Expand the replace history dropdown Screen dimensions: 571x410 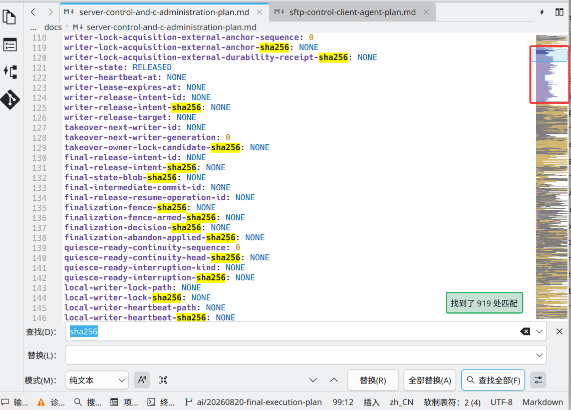coord(539,355)
